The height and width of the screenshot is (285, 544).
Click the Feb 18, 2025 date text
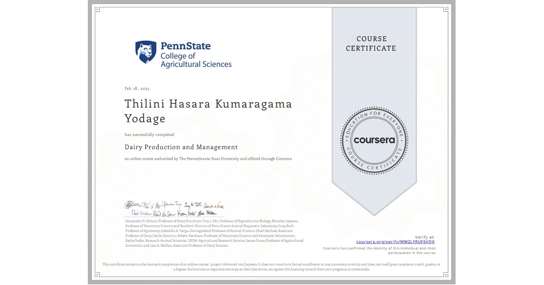137,88
